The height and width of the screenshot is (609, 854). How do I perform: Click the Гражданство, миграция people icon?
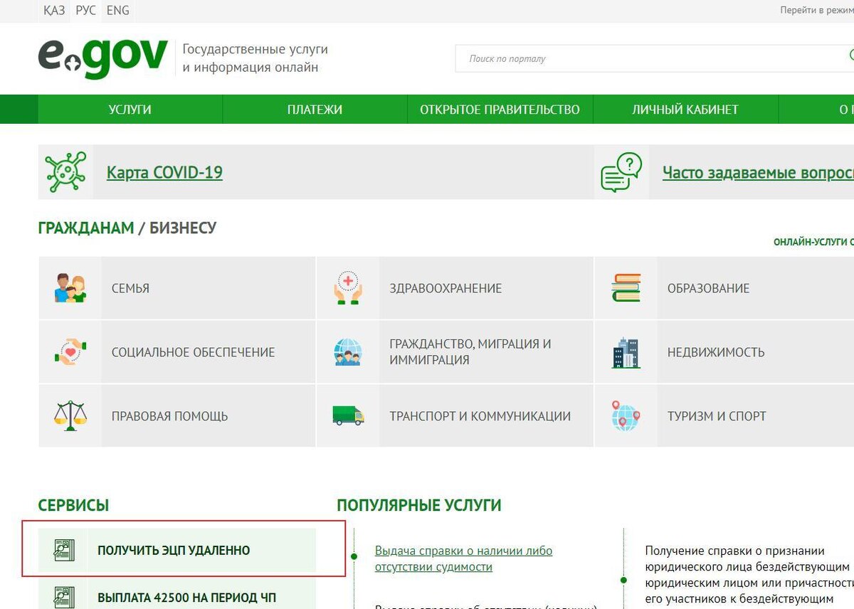pyautogui.click(x=348, y=352)
